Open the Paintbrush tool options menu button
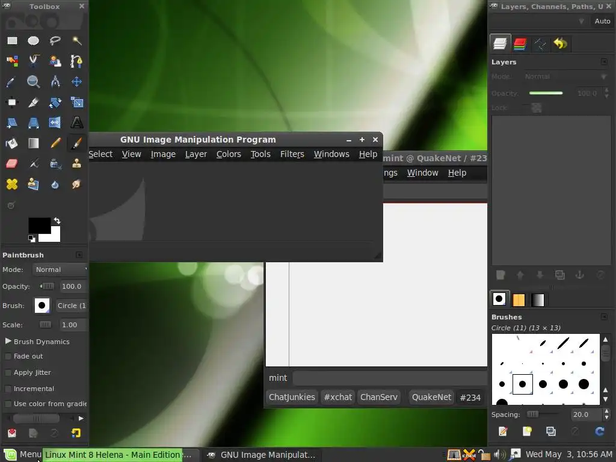The image size is (616, 462). 79,255
